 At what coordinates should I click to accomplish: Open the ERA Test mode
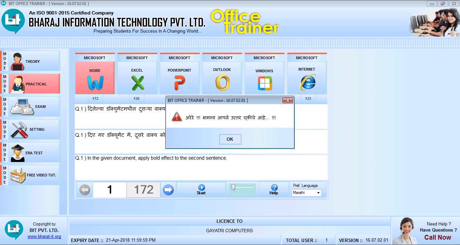coord(34,153)
